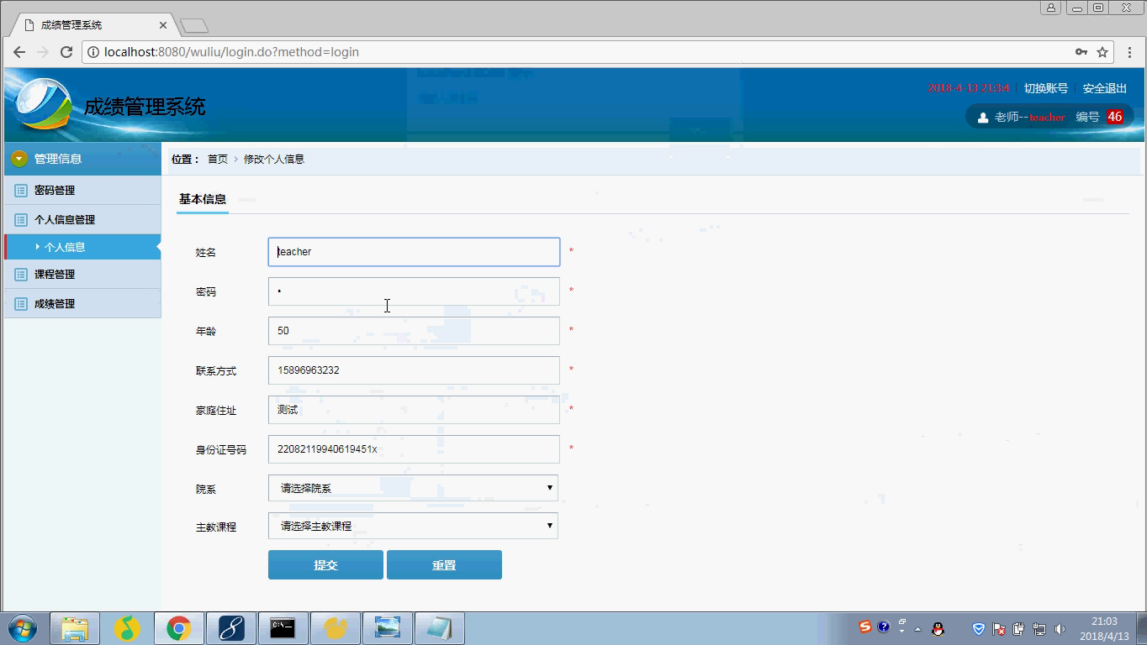
Task: Click the system logo in header
Action: 43,104
